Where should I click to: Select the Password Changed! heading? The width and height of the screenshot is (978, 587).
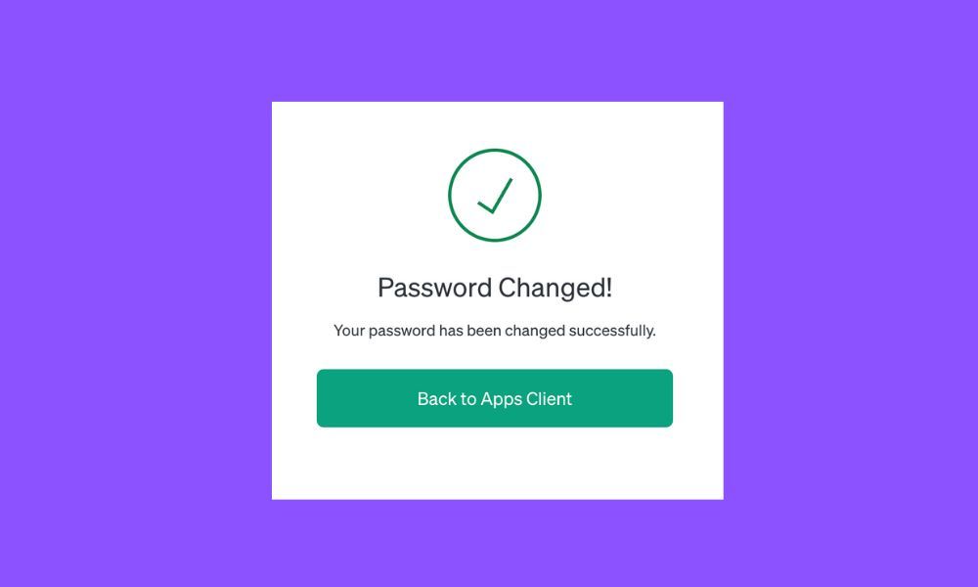click(x=495, y=288)
